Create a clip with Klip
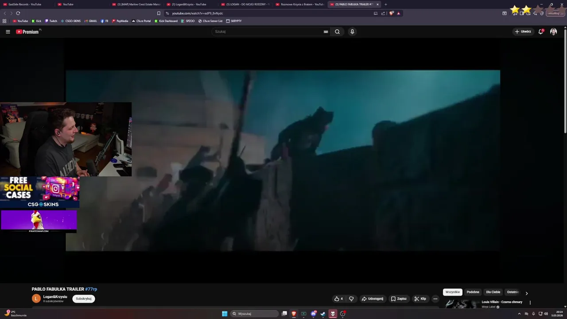This screenshot has width=567, height=319. tap(420, 299)
